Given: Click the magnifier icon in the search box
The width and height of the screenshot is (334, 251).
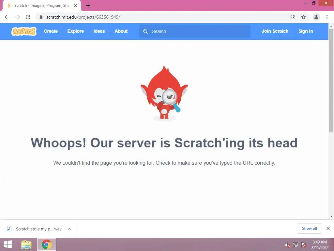Looking at the screenshot, I should tap(145, 31).
